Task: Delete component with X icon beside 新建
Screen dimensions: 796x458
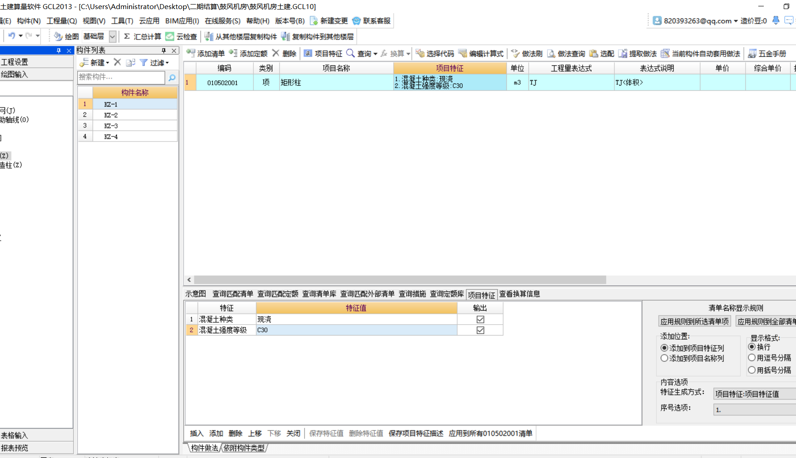Action: tap(117, 62)
